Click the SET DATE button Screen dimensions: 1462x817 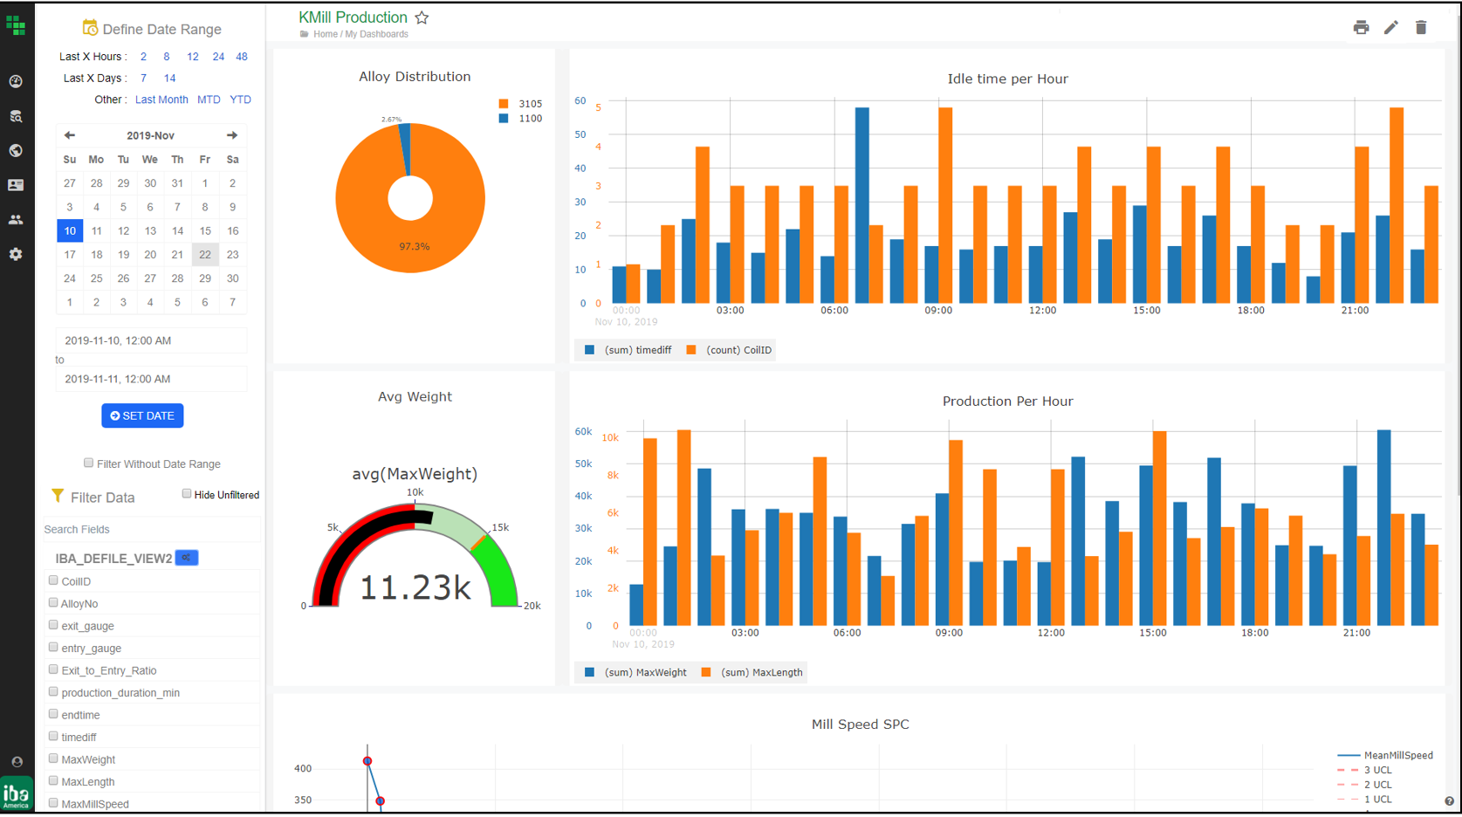coord(142,415)
